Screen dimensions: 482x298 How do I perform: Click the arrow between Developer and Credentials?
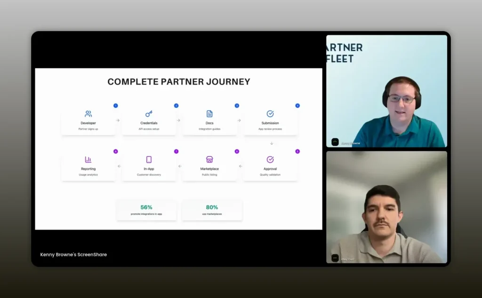[118, 120]
